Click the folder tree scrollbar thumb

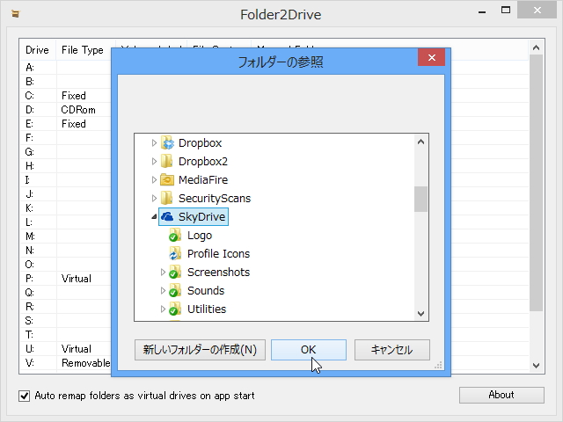420,200
